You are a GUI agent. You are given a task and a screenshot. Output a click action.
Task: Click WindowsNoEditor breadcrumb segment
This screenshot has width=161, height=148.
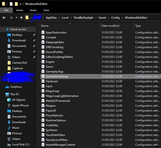pos(136,18)
